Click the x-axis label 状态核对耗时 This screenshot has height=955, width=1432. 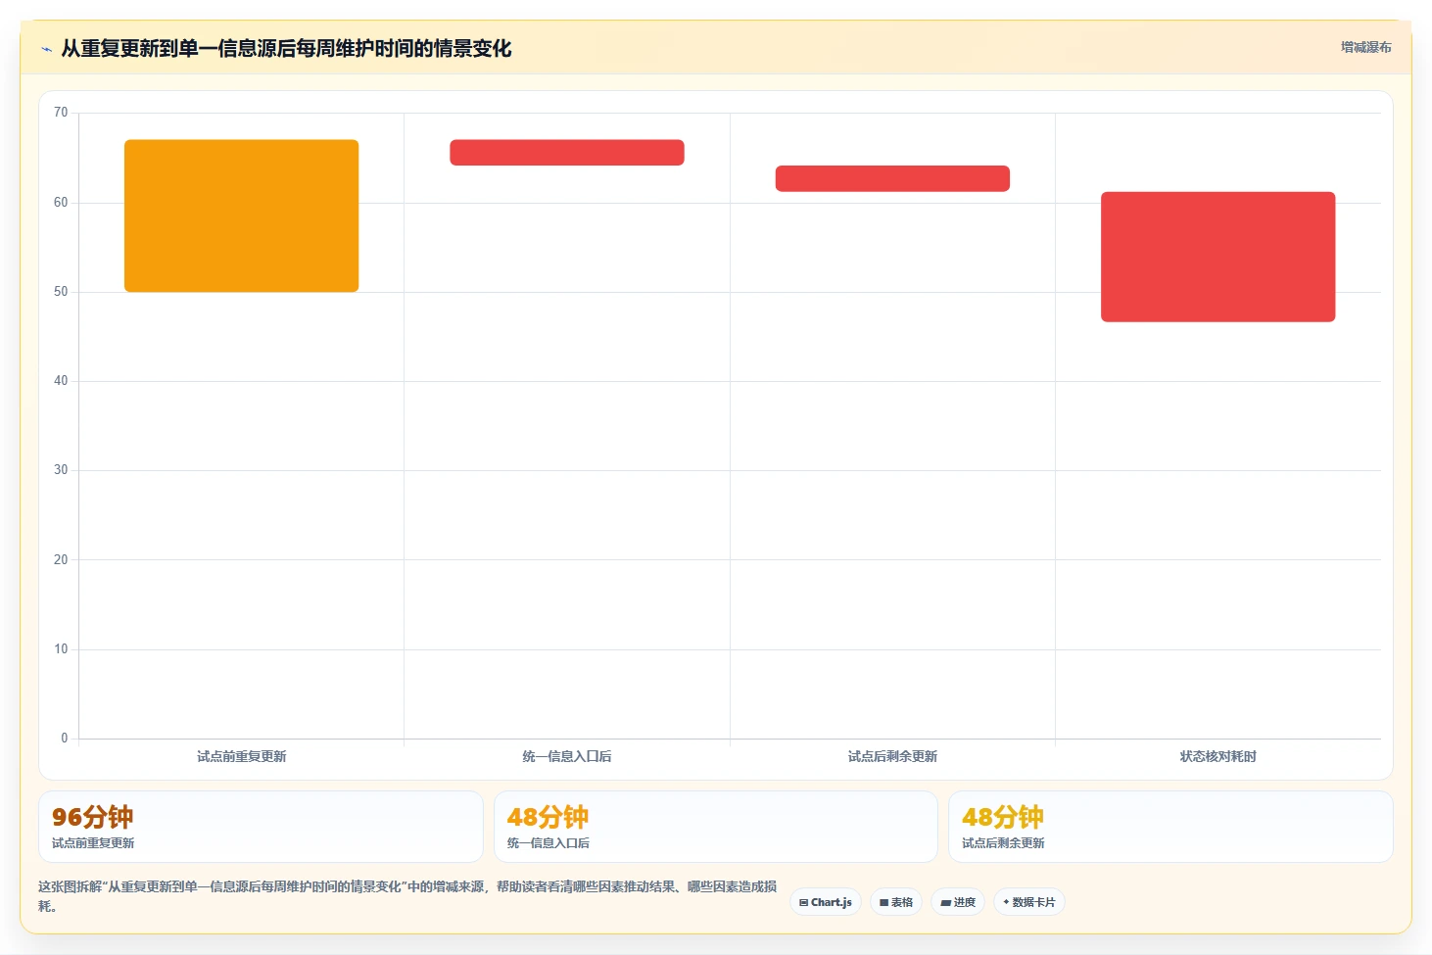click(1218, 756)
